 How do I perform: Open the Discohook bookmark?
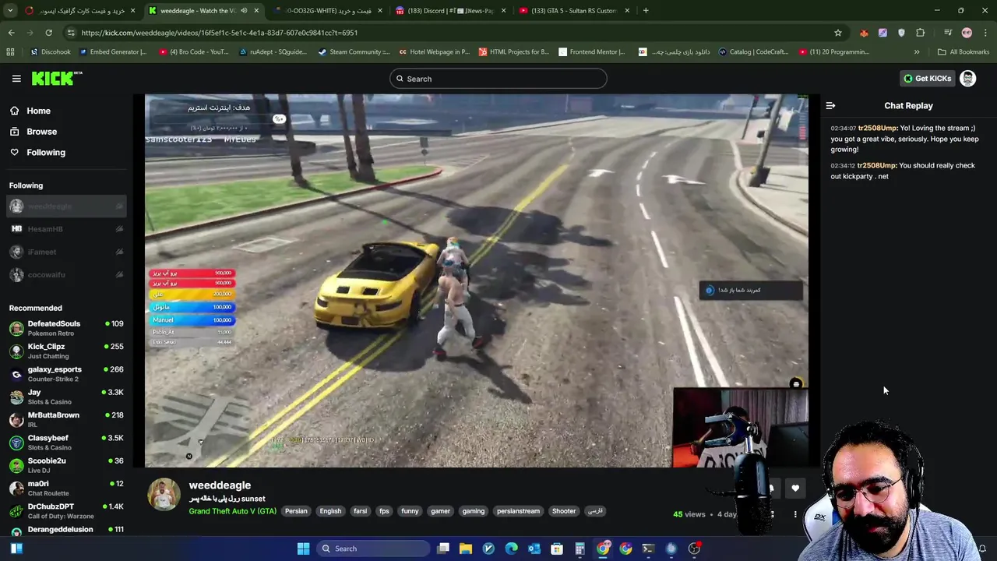(x=50, y=52)
